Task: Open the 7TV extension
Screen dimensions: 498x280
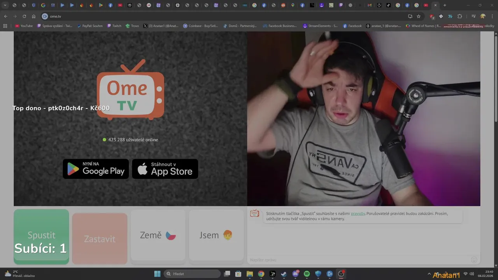Action: (450, 16)
